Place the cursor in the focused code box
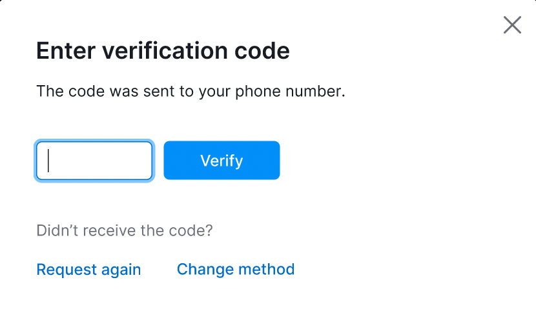This screenshot has height=320, width=536. click(94, 161)
